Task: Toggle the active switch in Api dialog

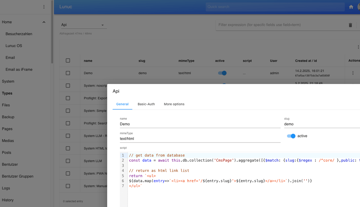Action: 291,136
